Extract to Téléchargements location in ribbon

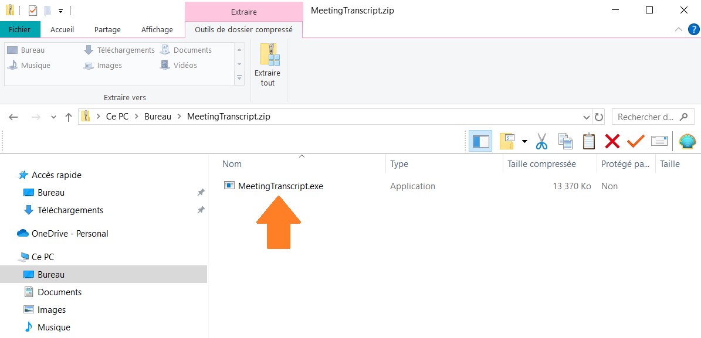(x=119, y=50)
